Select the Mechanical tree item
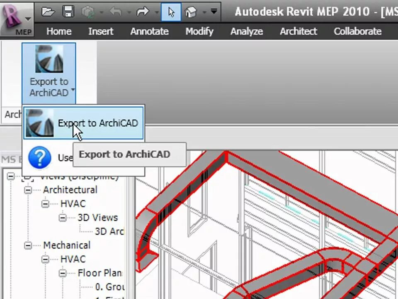Image resolution: width=398 pixels, height=299 pixels. pos(67,245)
